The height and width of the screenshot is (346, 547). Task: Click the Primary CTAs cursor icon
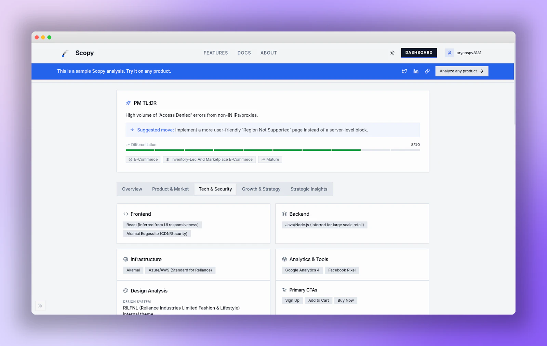[284, 290]
